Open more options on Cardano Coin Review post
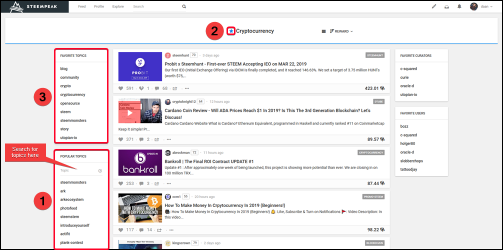Image resolution: width=503 pixels, height=250 pixels. pos(169,139)
